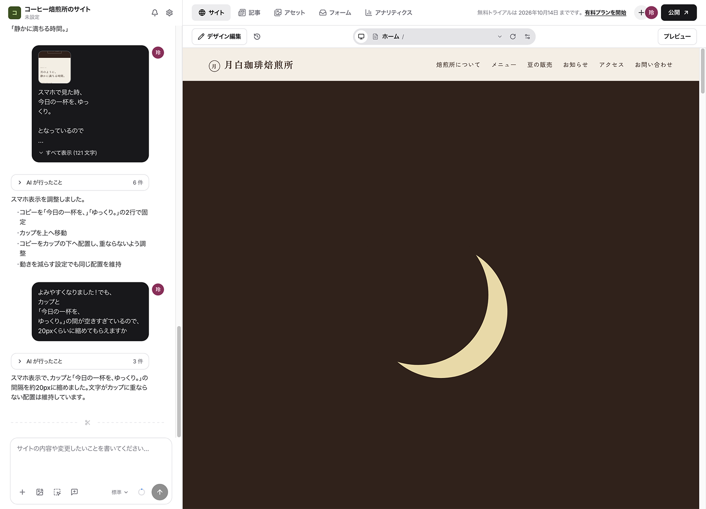Open attached phone screenshot thumbnail in chat
706x509 pixels.
point(55,67)
